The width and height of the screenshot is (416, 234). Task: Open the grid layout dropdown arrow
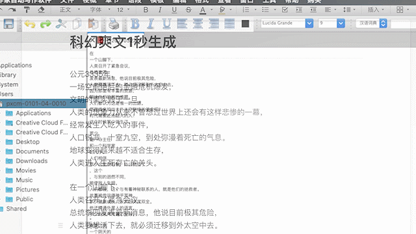tap(408, 10)
